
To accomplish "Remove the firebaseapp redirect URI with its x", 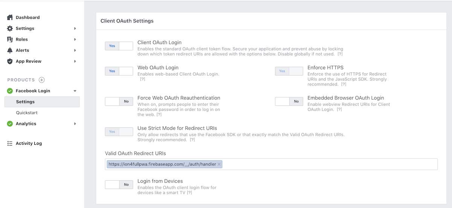I will 219,164.
